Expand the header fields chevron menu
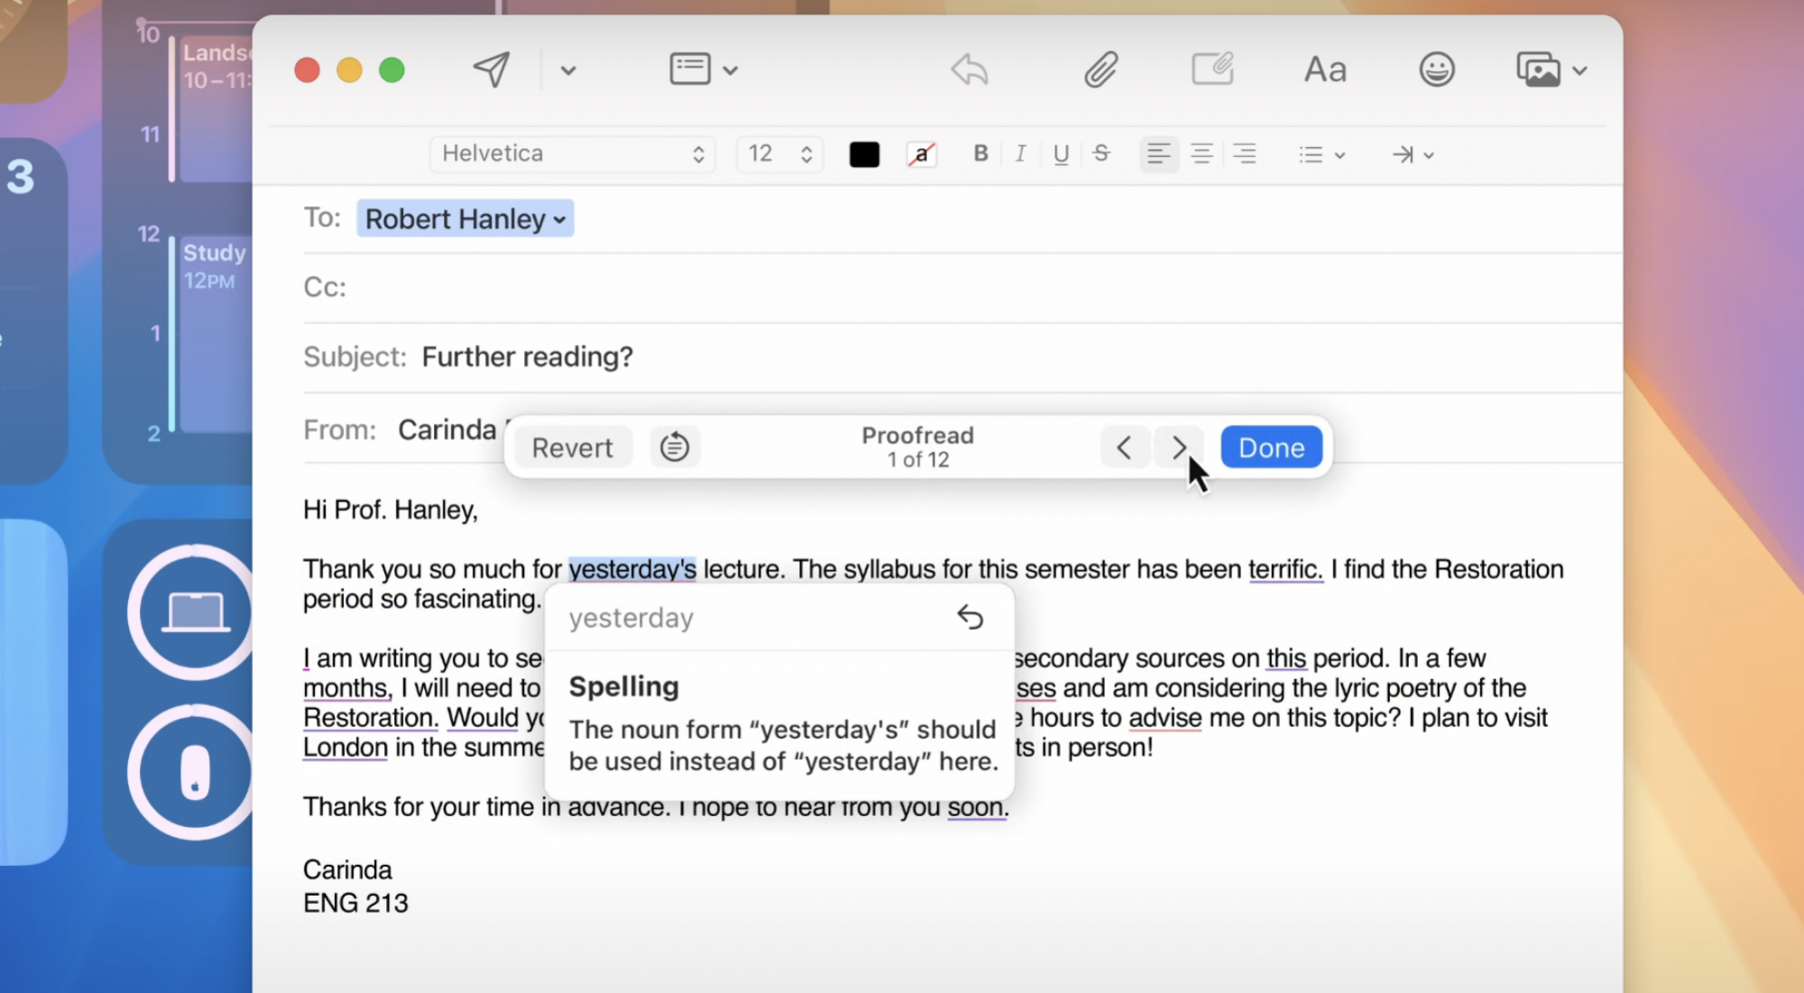Image resolution: width=1804 pixels, height=993 pixels. coord(731,69)
